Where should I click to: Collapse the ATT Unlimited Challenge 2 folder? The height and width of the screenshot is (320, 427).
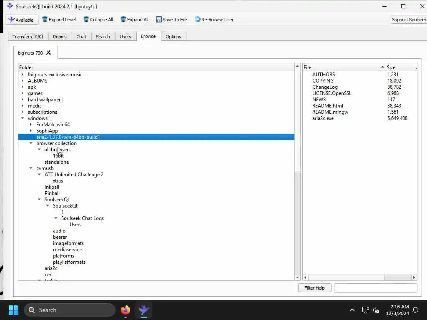coord(39,175)
